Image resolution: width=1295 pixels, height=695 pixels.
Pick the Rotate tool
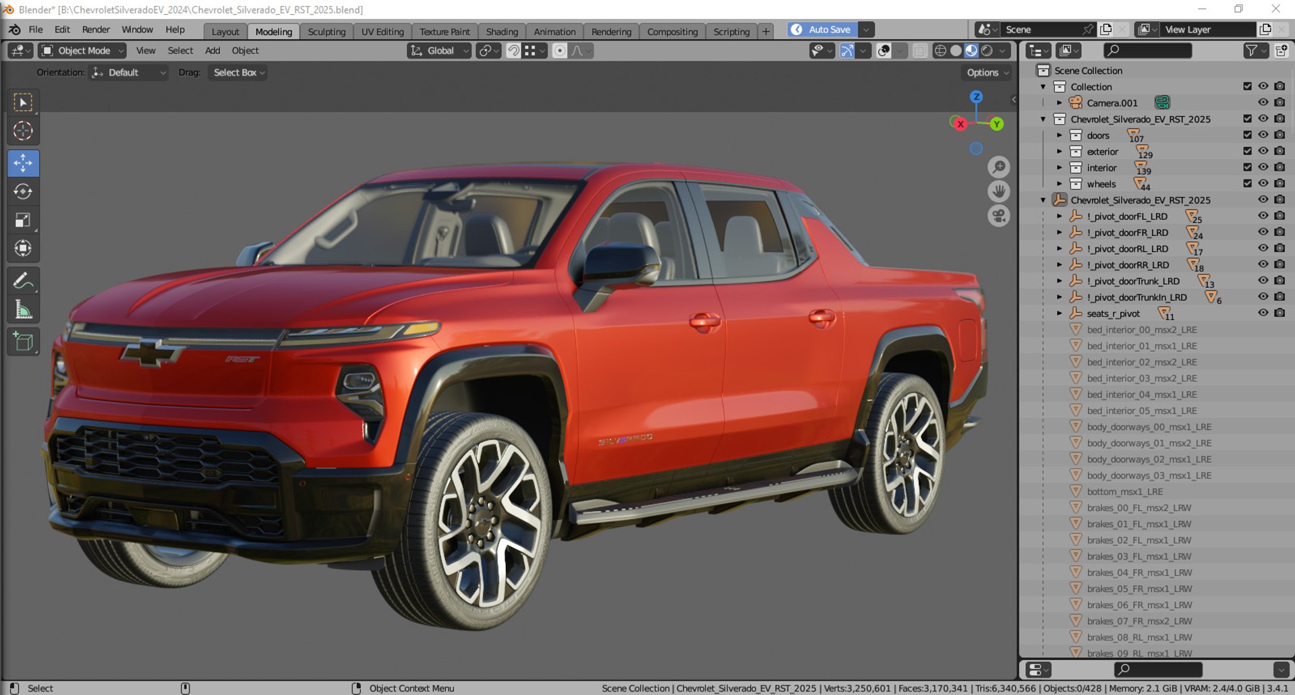click(x=23, y=191)
